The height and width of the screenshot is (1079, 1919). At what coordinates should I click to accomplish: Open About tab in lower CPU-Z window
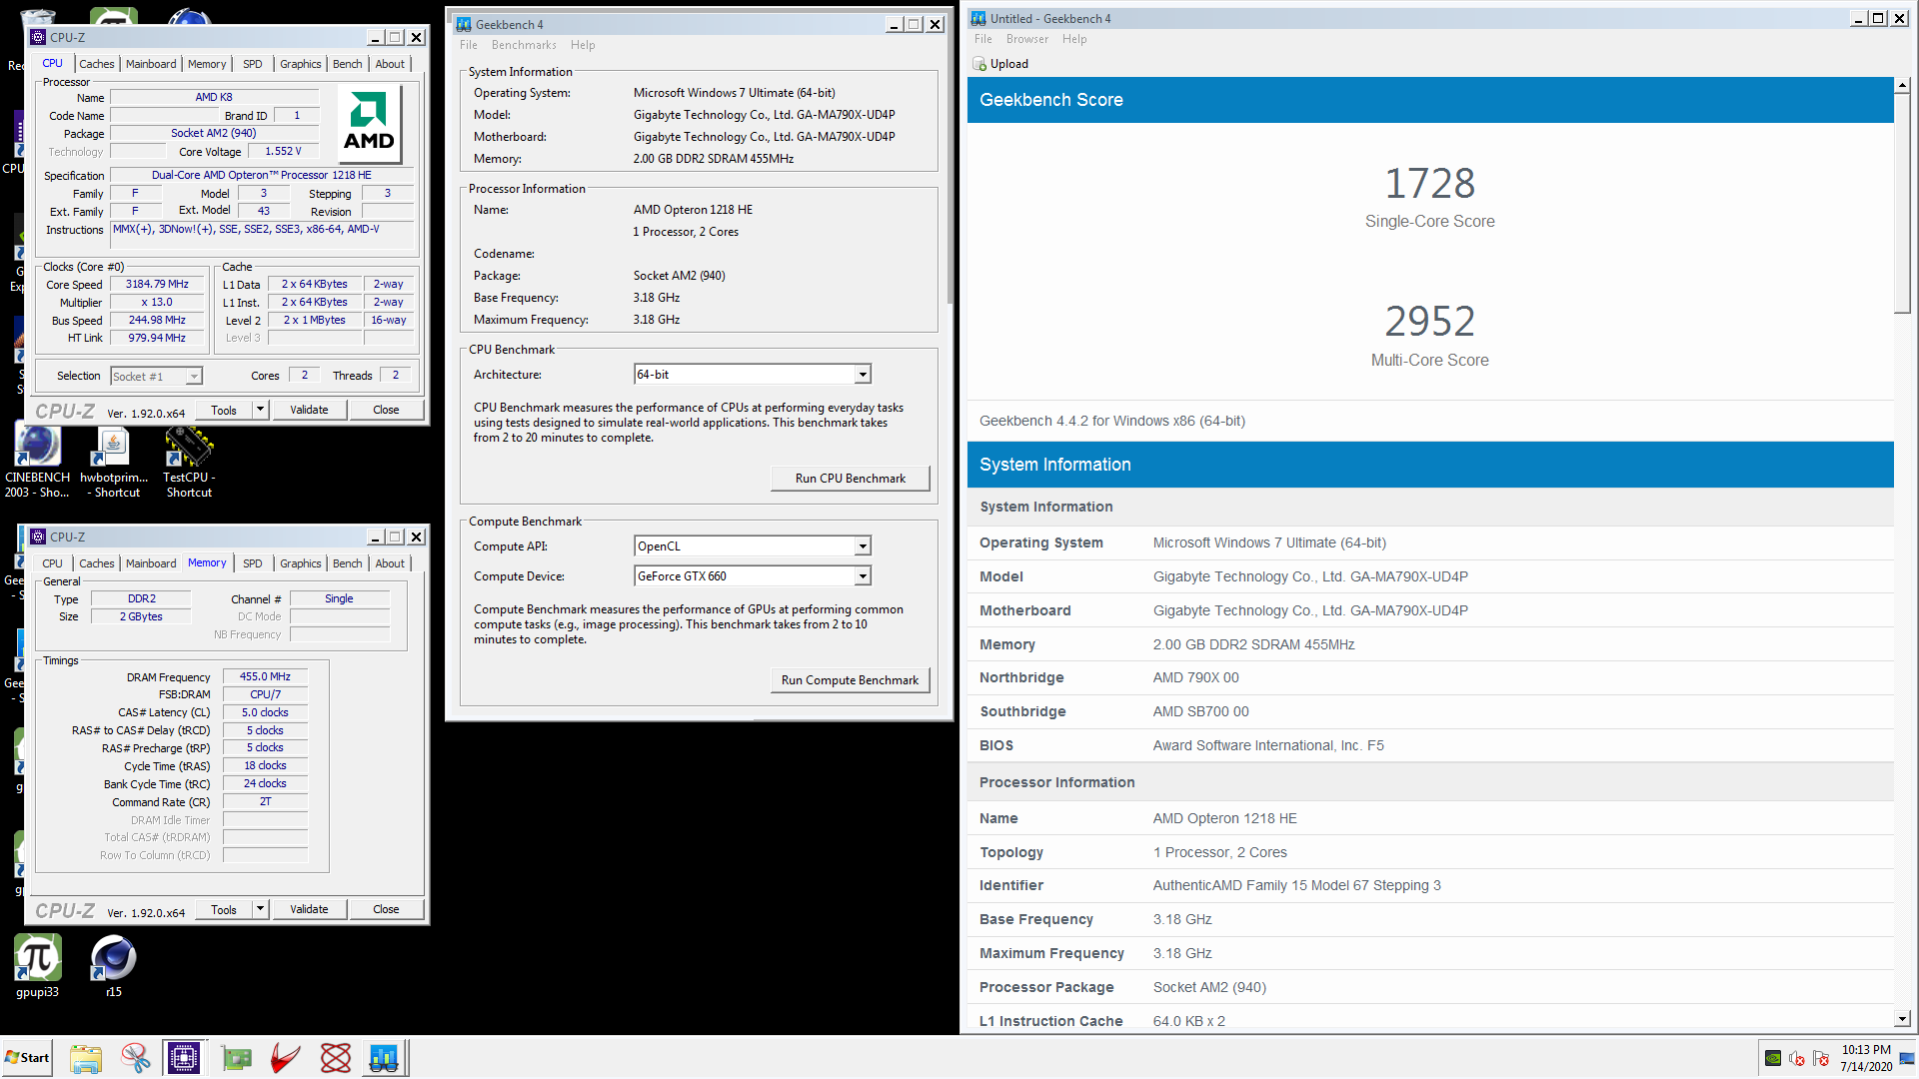click(x=390, y=563)
